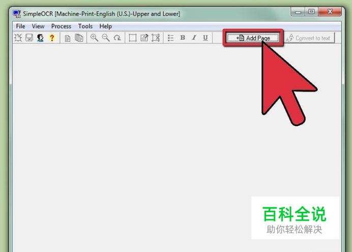
Task: Zoom in with the magnifier plus icon
Action: tap(94, 38)
